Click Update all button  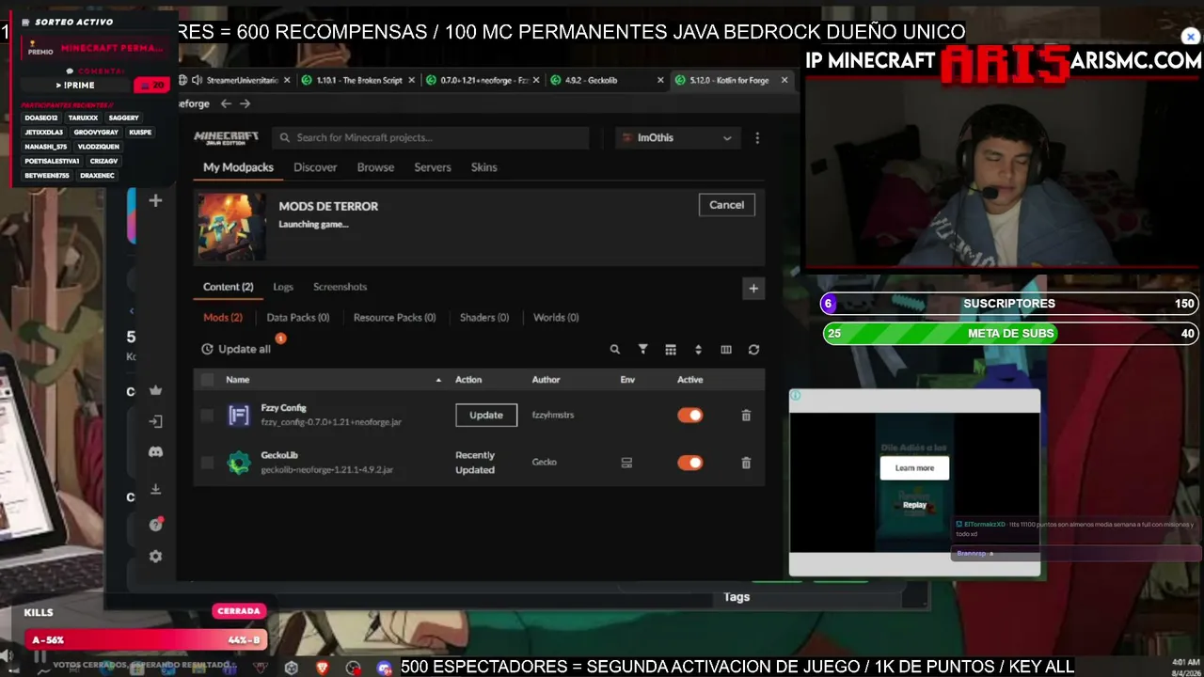pyautogui.click(x=236, y=350)
